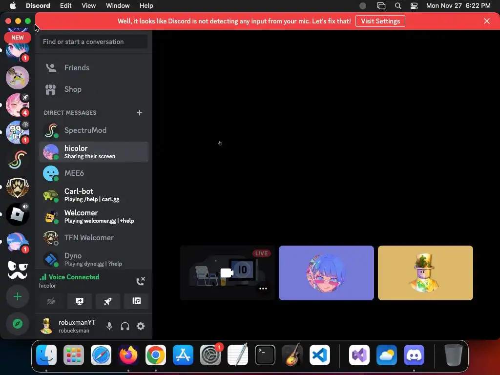Image resolution: width=500 pixels, height=375 pixels.
Task: Open hicolor direct message
Action: pos(94,152)
